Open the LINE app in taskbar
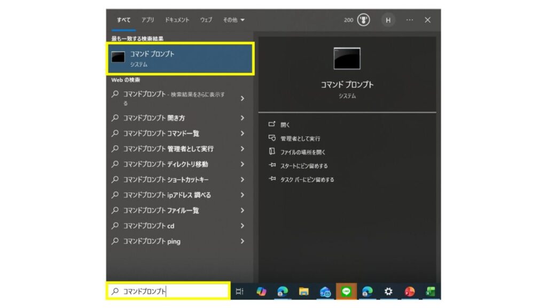547x308 pixels. (346, 291)
